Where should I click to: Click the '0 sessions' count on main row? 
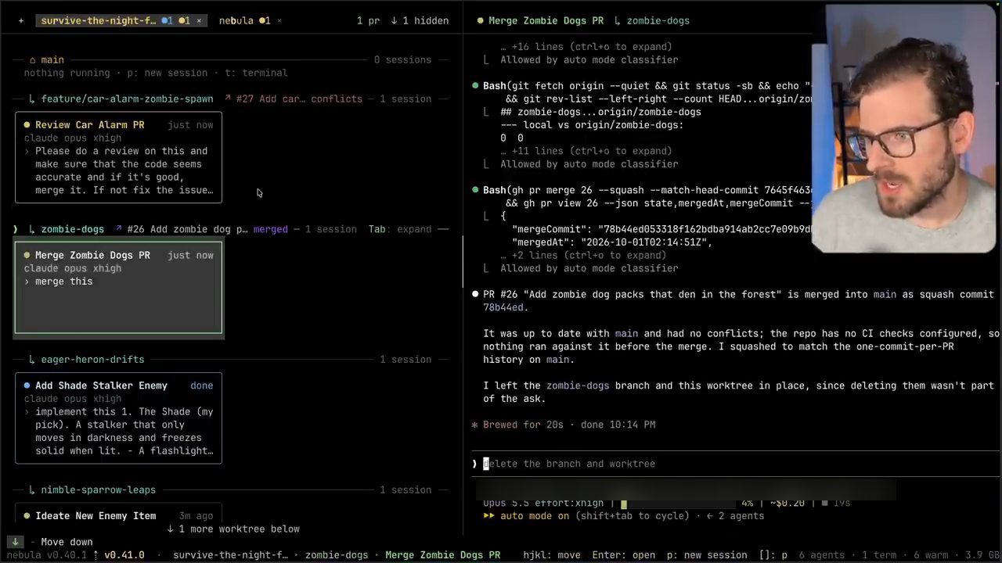(x=402, y=59)
